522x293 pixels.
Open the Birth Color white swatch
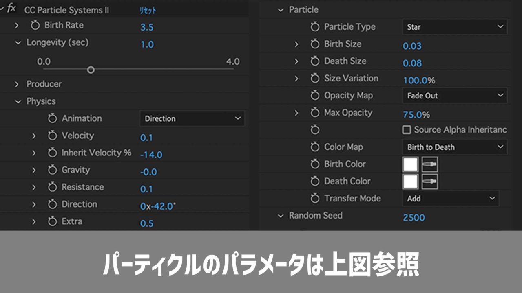coord(410,164)
